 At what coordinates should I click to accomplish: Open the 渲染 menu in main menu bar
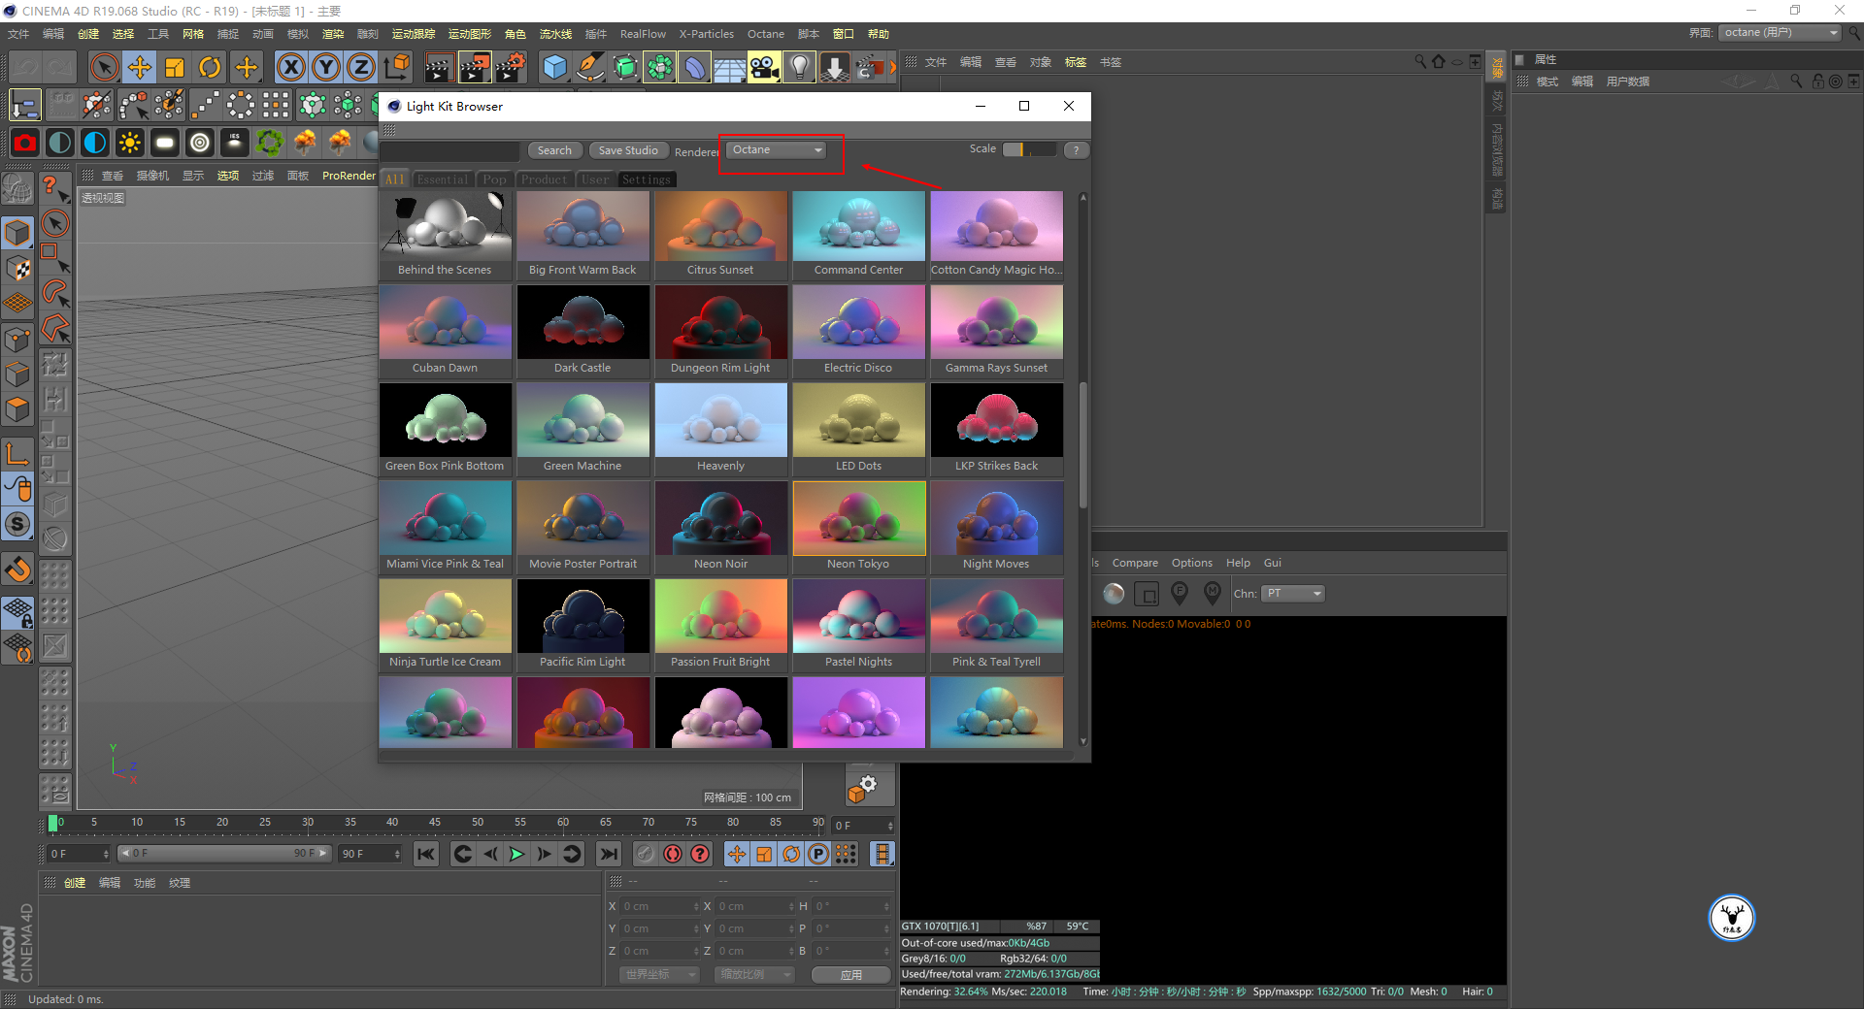[333, 34]
